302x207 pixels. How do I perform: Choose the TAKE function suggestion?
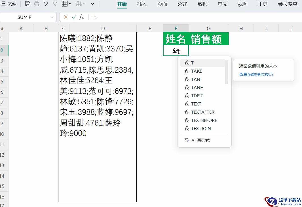pyautogui.click(x=202, y=71)
